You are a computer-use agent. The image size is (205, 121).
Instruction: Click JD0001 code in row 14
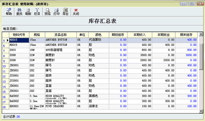pyautogui.click(x=19, y=86)
